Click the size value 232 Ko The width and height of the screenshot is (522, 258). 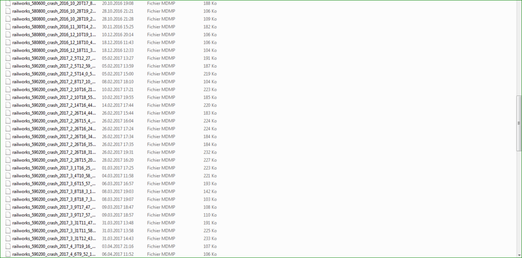[x=210, y=152]
